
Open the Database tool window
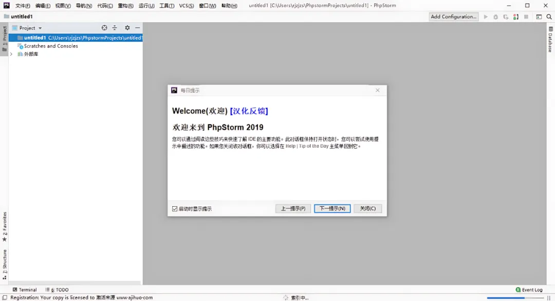tap(550, 39)
